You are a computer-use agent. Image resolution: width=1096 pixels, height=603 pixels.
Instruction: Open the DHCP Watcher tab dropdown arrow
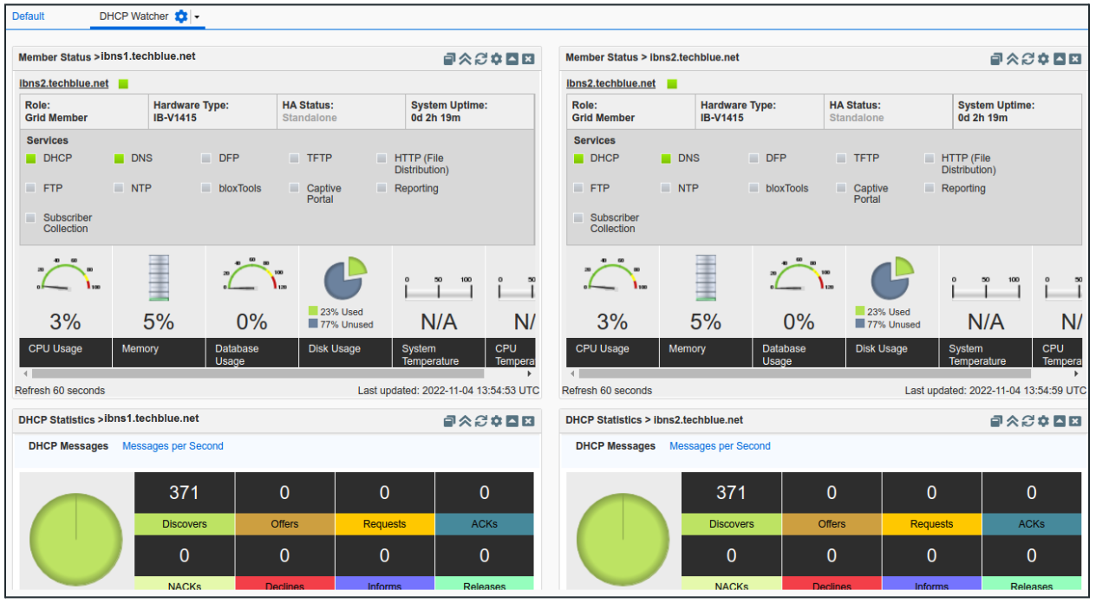[198, 16]
